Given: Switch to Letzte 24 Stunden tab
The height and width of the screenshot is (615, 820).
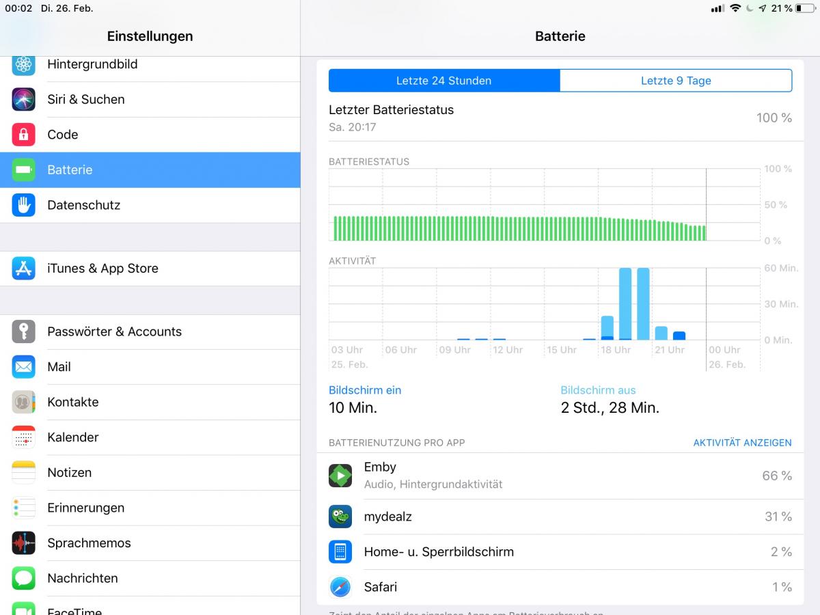Looking at the screenshot, I should tap(444, 81).
